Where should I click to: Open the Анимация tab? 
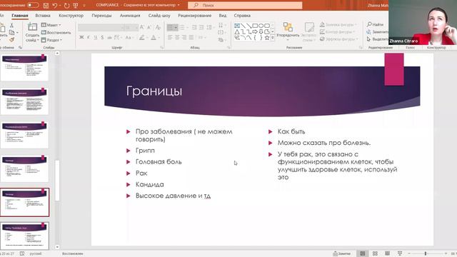pos(130,16)
